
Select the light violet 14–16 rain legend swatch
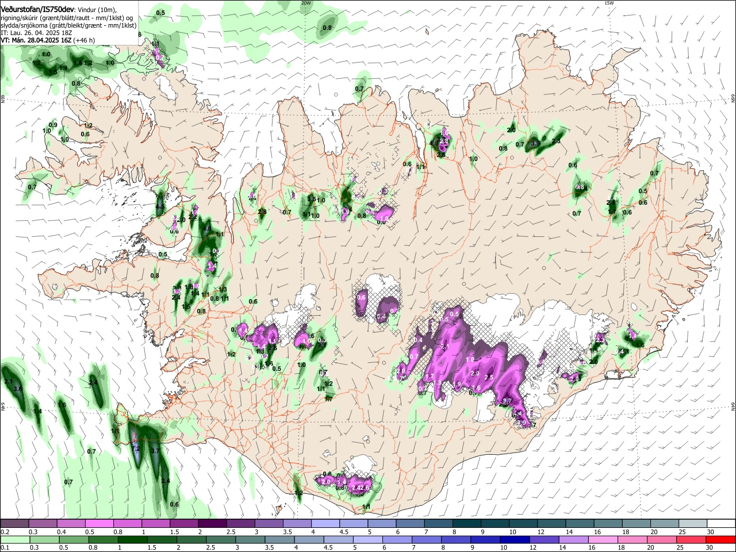573,539
